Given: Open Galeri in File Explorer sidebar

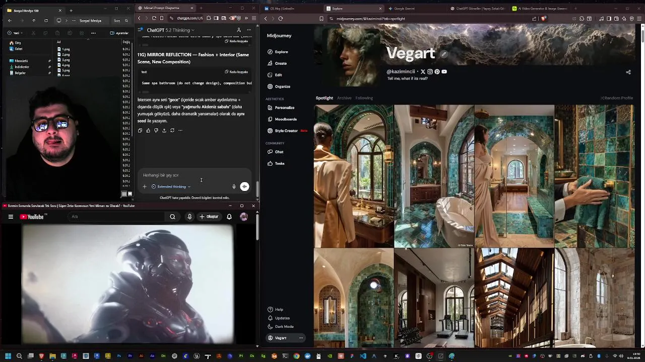Looking at the screenshot, I should coord(16,49).
